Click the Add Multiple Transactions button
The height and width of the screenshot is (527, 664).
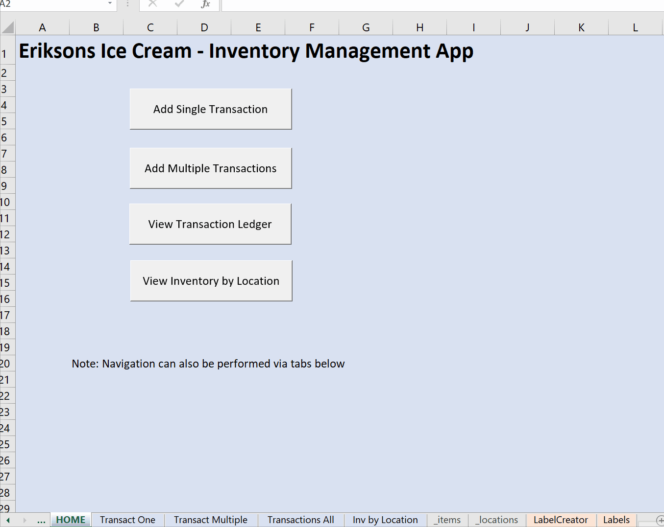210,168
